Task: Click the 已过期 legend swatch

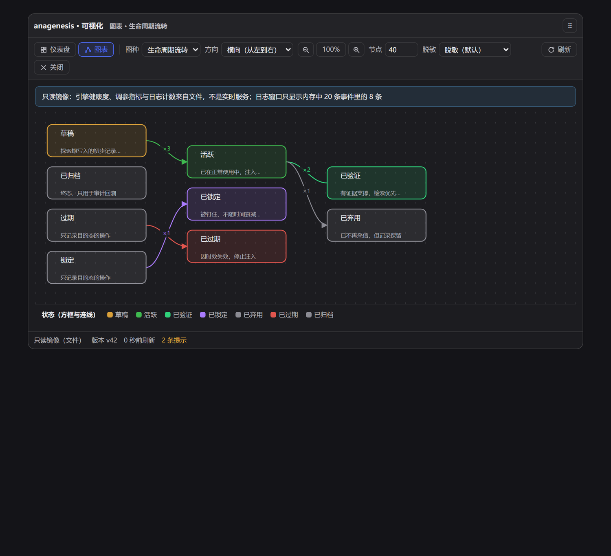Action: (x=273, y=315)
